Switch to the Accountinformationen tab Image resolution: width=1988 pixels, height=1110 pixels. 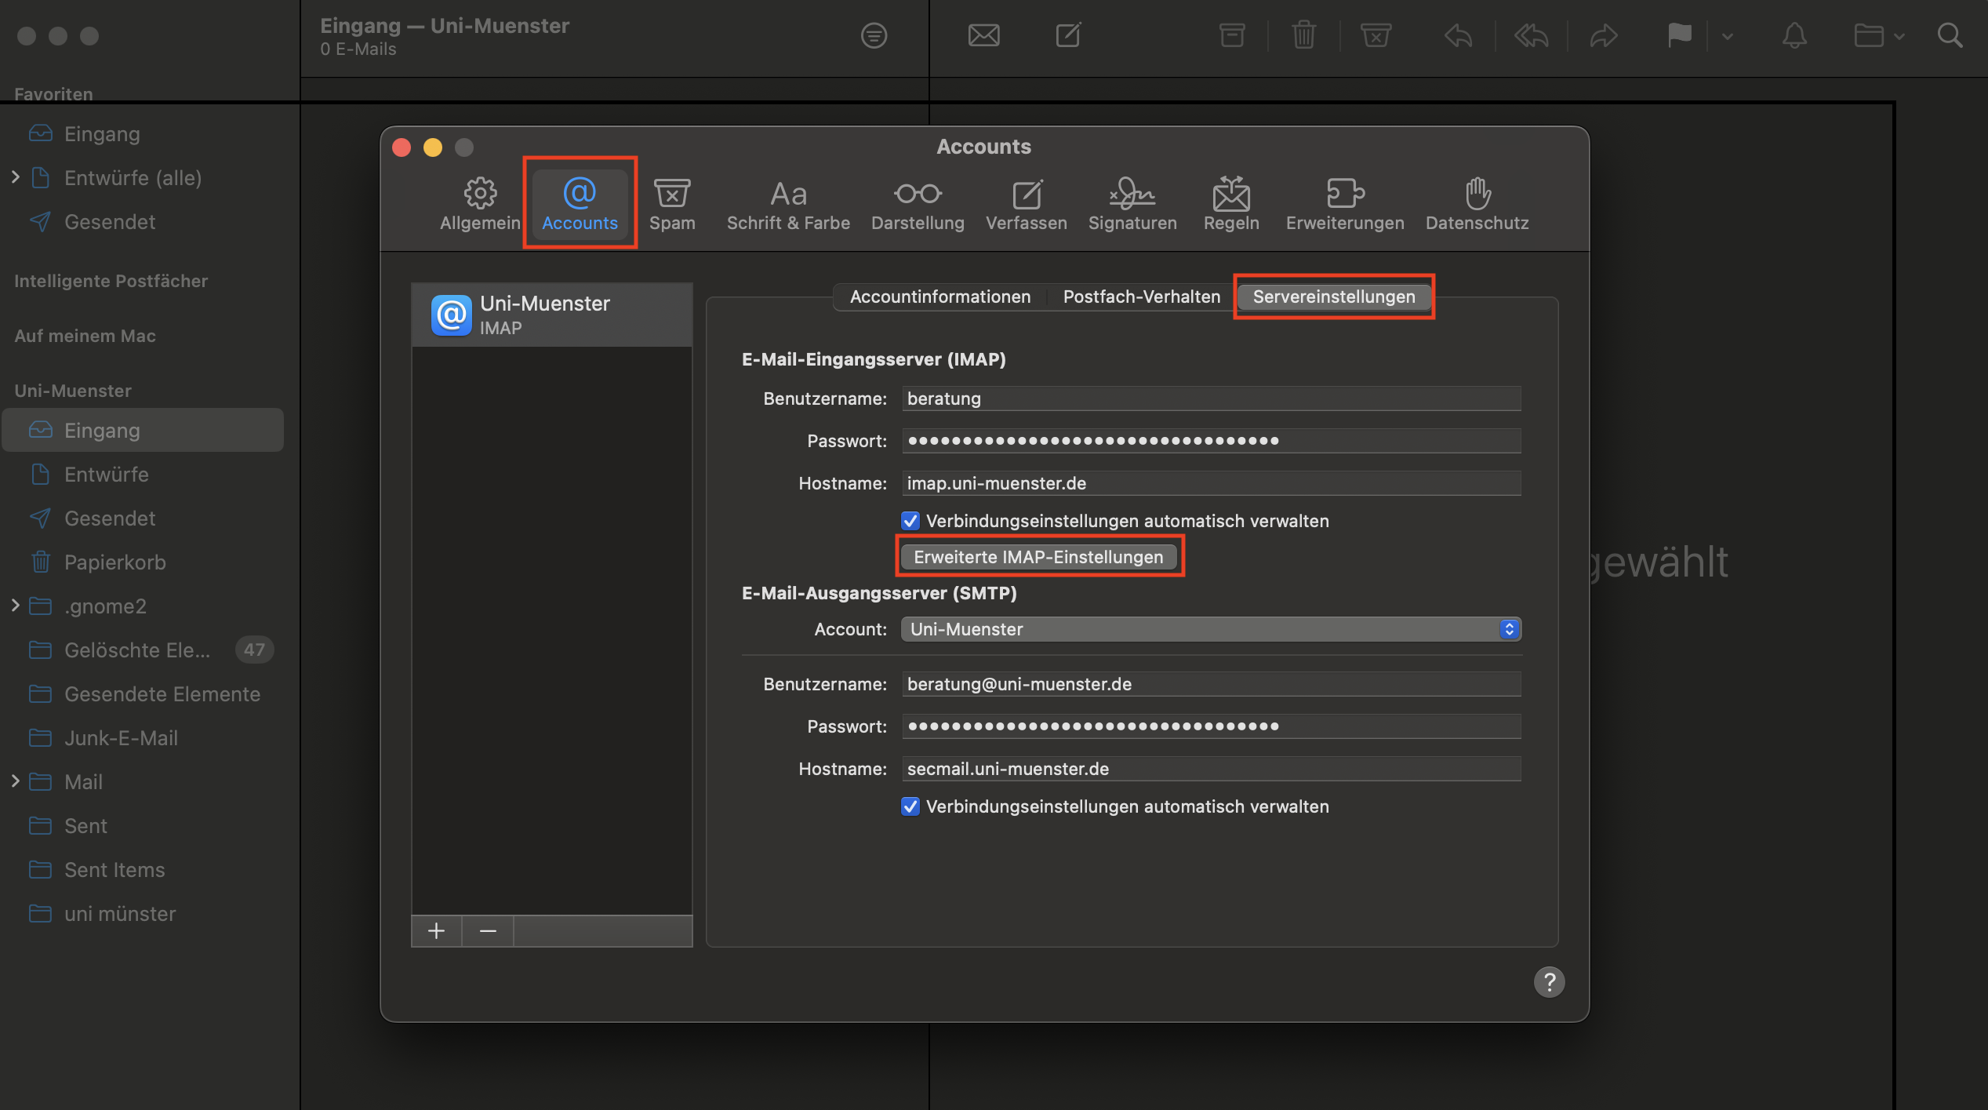[x=939, y=297]
